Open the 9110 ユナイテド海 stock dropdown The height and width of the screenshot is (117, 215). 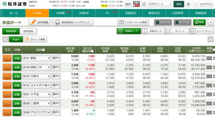point(37,85)
